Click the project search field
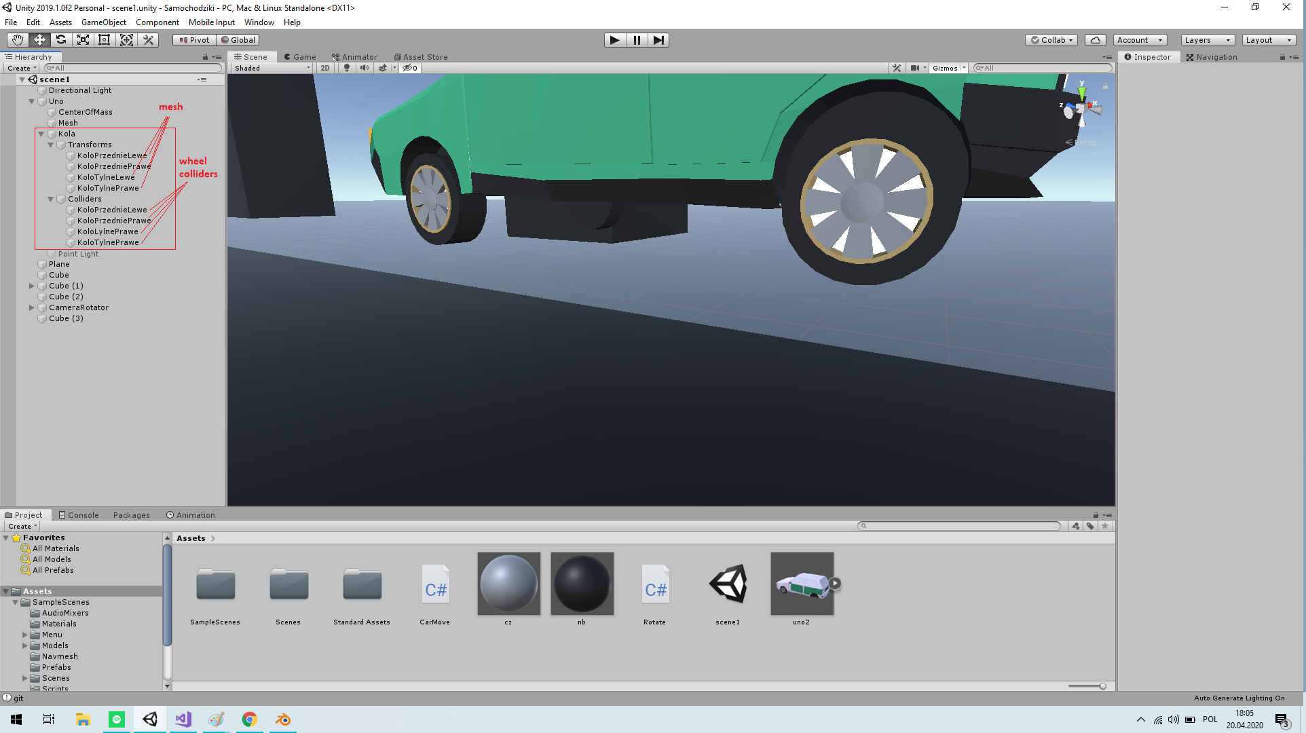 click(x=959, y=526)
